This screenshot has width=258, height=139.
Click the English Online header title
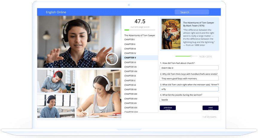(x=56, y=12)
